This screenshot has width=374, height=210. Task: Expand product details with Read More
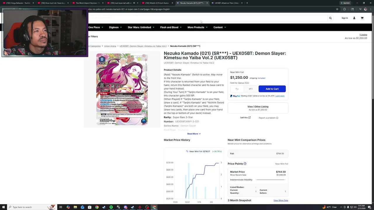point(194,134)
